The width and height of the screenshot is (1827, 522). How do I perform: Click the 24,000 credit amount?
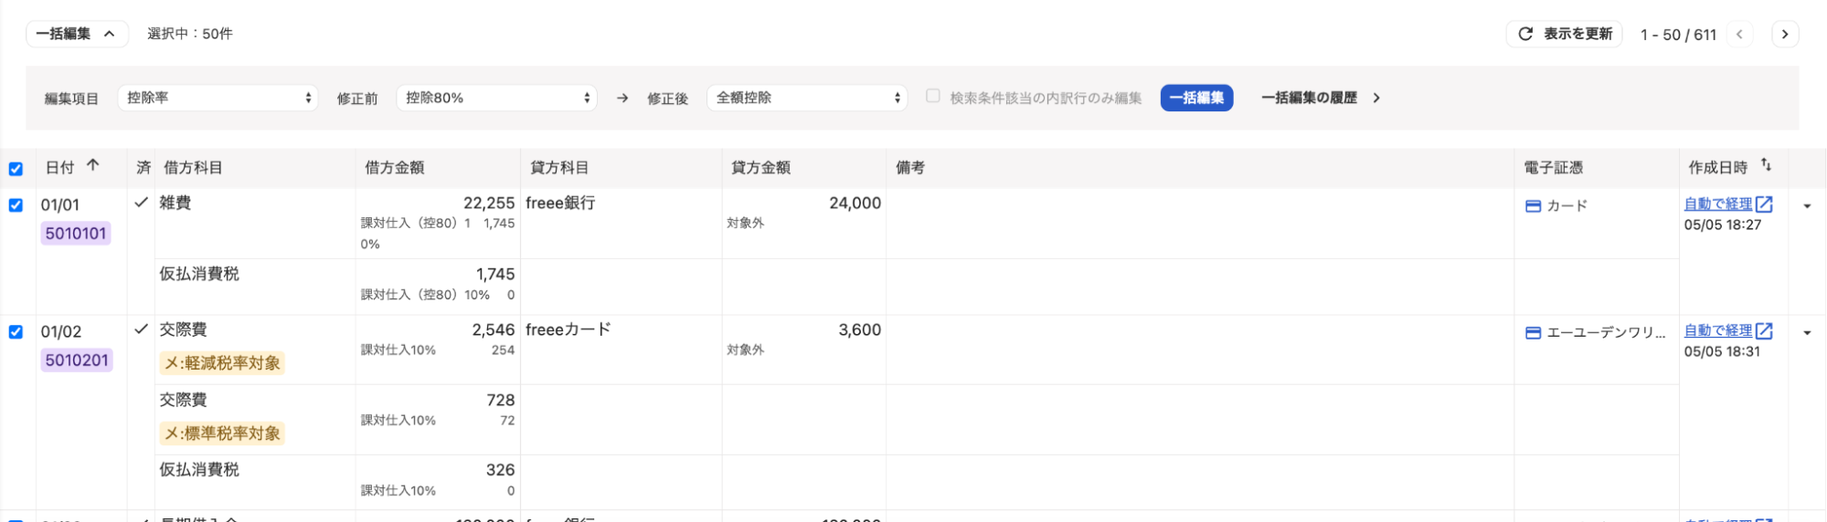click(855, 204)
